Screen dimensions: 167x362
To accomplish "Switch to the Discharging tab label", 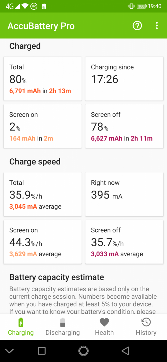I will pyautogui.click(x=63, y=333).
